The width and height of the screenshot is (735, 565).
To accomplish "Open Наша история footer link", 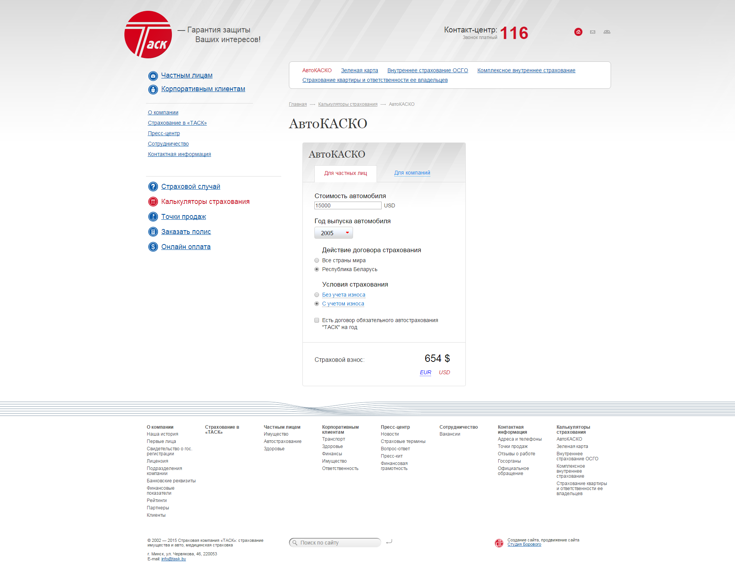I will [163, 434].
